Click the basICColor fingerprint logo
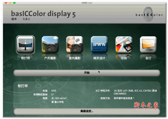The width and height of the screenshot is (168, 119). click(149, 14)
